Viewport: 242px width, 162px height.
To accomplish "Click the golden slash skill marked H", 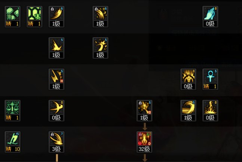I will coord(56,79).
